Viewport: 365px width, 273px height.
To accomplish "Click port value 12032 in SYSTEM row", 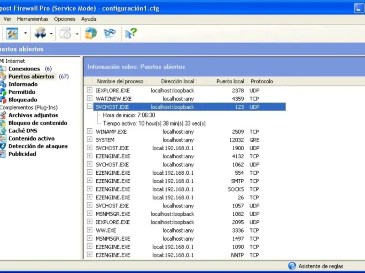I will click(x=236, y=140).
